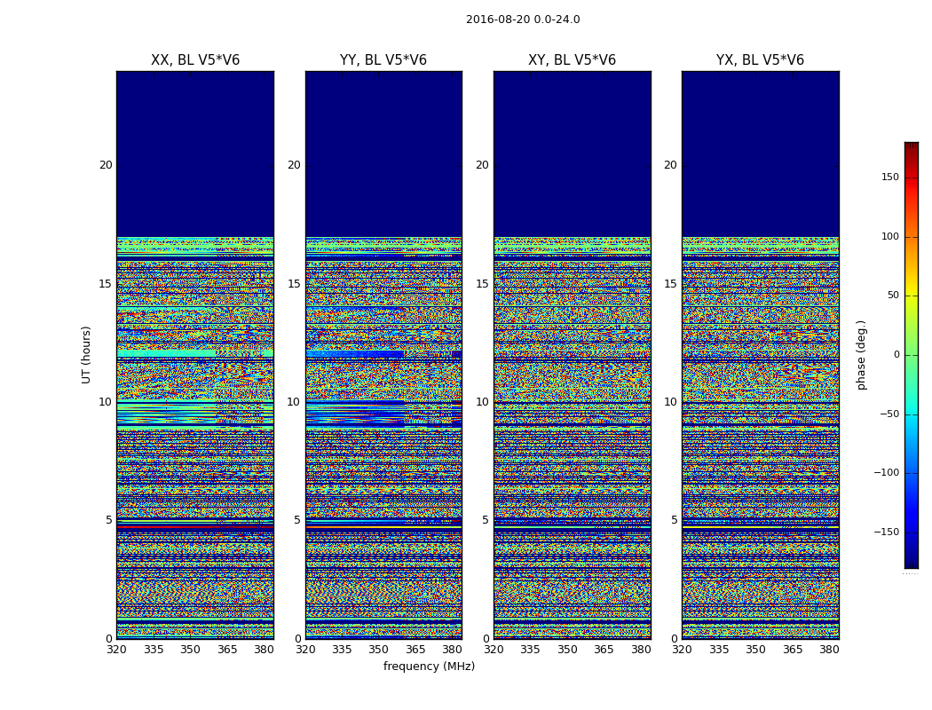The height and width of the screenshot is (710, 932).
Task: Click the 'phase (deg.)' colorbar label
Action: [861, 355]
